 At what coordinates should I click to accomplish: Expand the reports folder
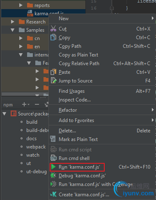pyautogui.click(x=21, y=5)
